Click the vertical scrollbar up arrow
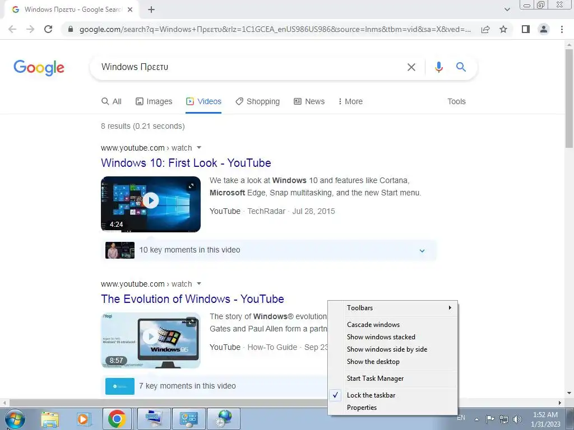The image size is (574, 430). point(569,44)
